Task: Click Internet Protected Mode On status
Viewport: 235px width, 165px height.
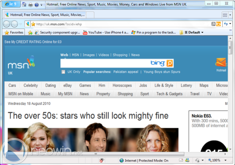Action: click(147, 161)
